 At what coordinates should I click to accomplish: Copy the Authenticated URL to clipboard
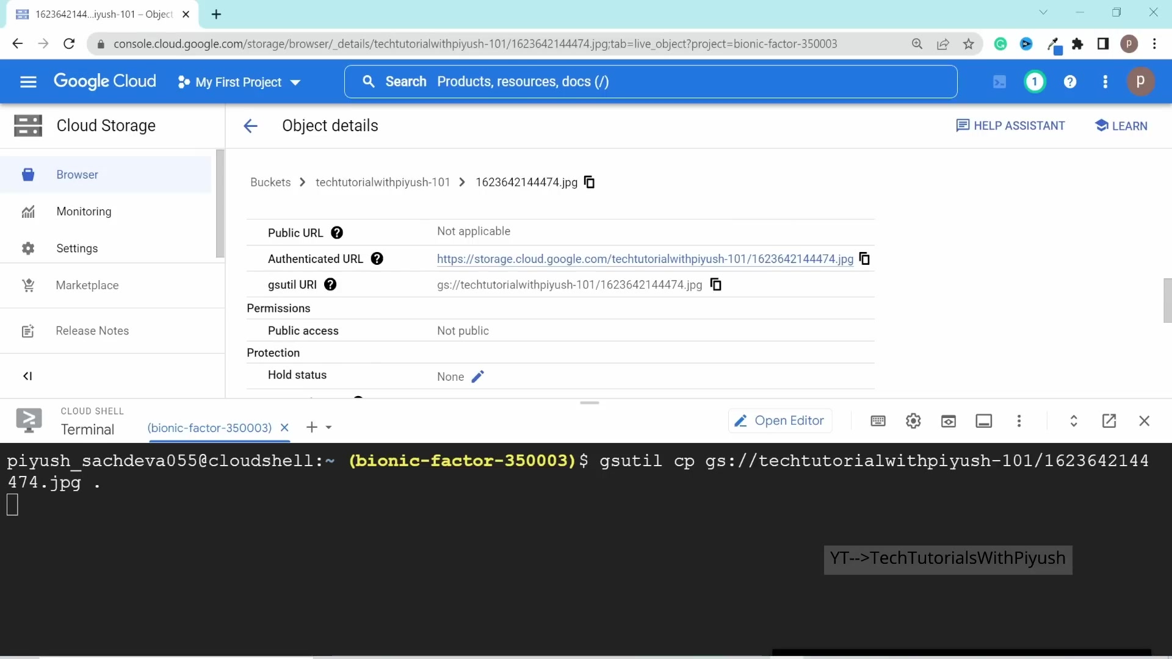pyautogui.click(x=864, y=259)
